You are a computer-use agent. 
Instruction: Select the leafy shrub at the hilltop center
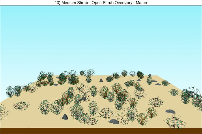[x=89, y=79]
